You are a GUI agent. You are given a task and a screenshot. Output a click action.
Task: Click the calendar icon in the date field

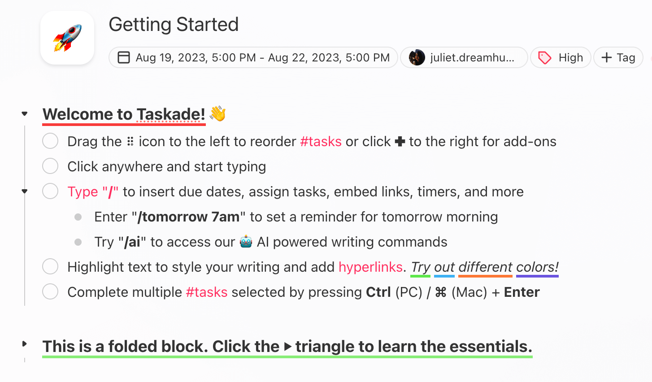coord(124,57)
